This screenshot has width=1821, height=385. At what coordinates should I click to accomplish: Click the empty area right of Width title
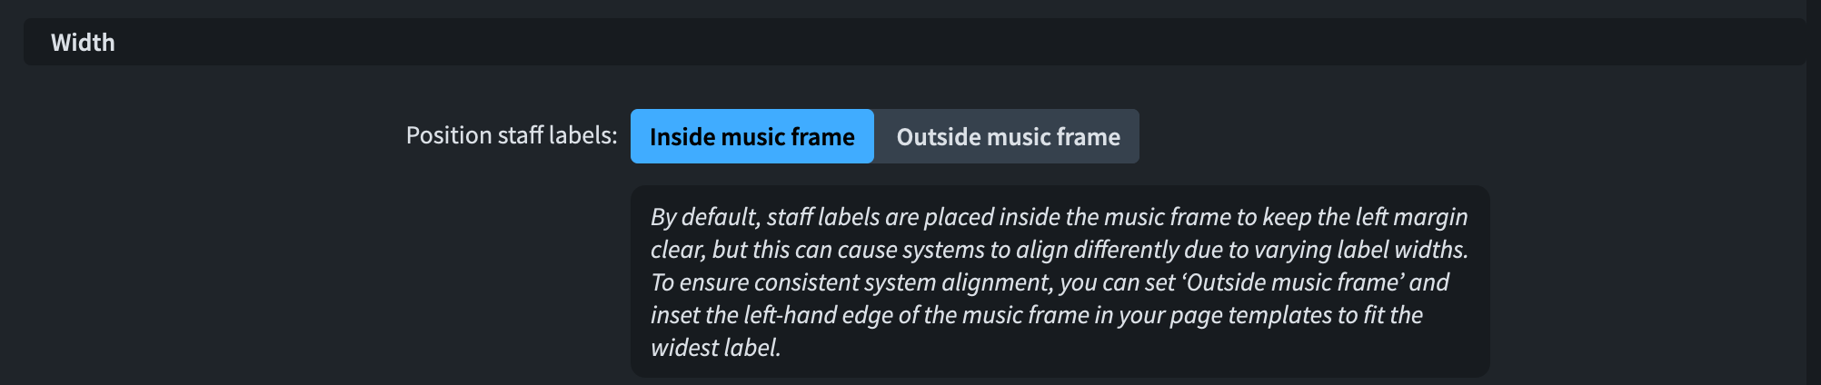(909, 42)
